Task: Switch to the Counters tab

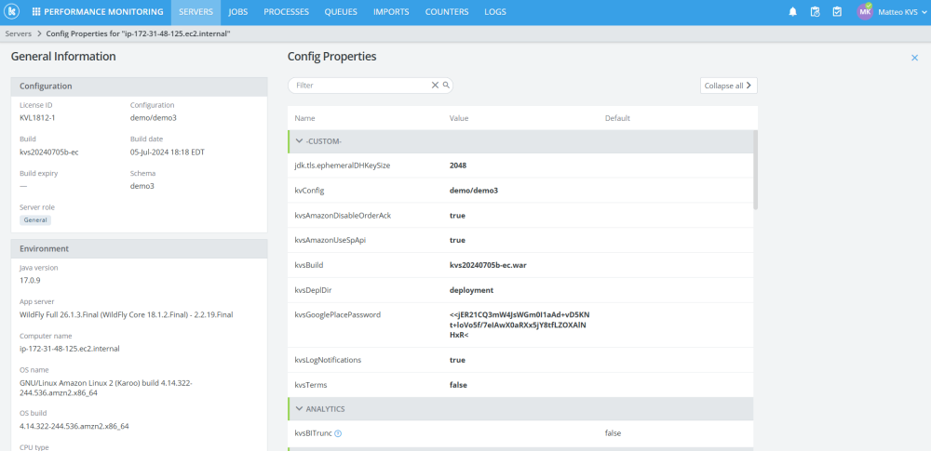Action: click(x=447, y=12)
